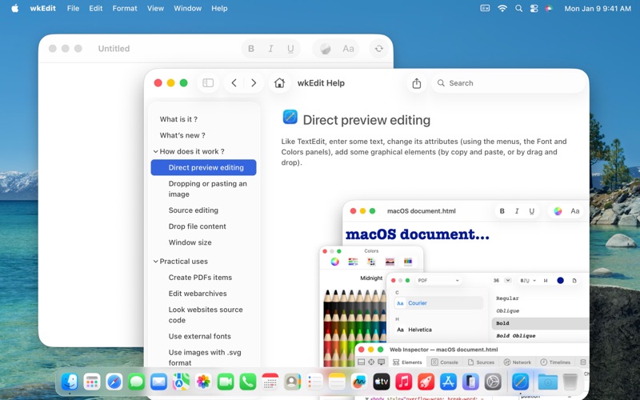Toggle Underline in the Untitled window toolbar
This screenshot has width=640, height=400.
[x=290, y=49]
